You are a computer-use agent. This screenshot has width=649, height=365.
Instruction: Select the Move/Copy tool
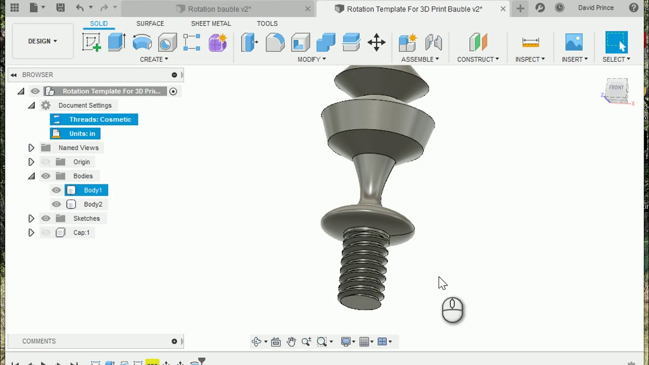click(x=376, y=42)
